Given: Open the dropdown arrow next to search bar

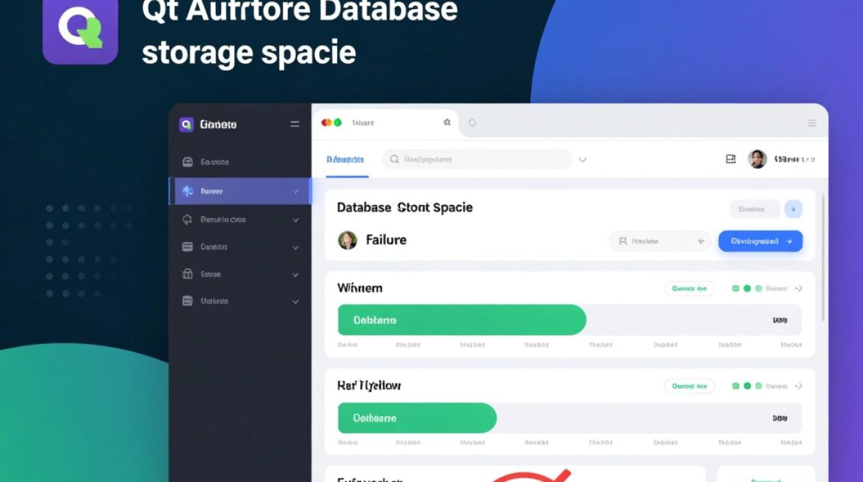Looking at the screenshot, I should tap(582, 159).
